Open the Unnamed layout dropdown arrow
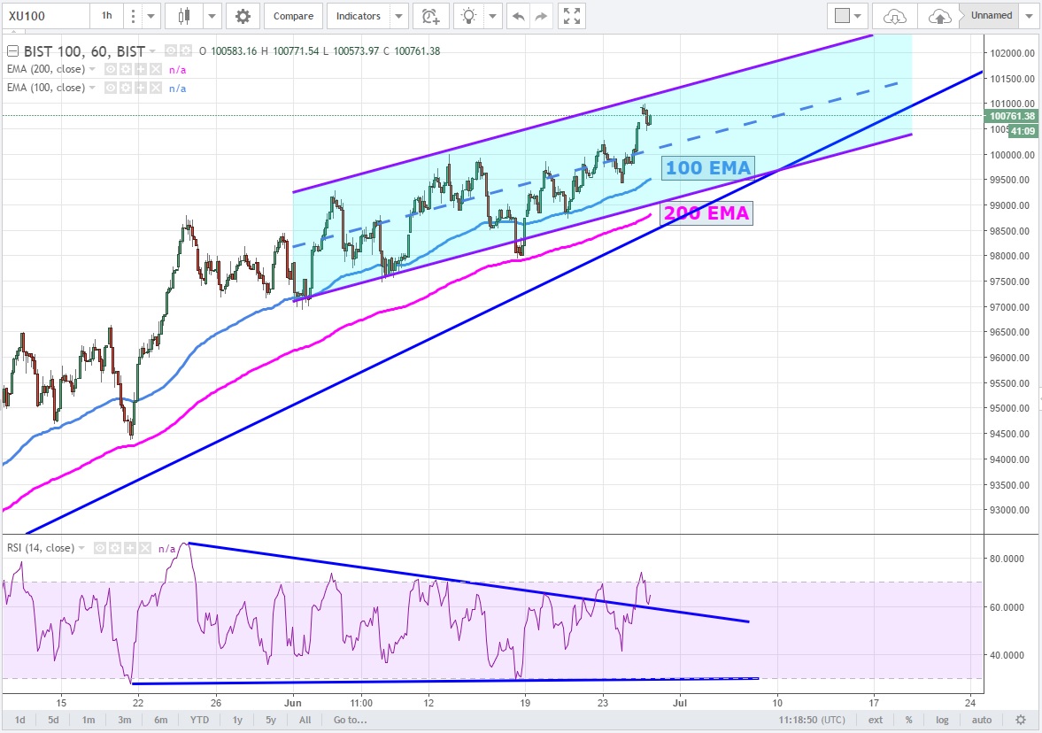The height and width of the screenshot is (733, 1042). pos(1029,16)
